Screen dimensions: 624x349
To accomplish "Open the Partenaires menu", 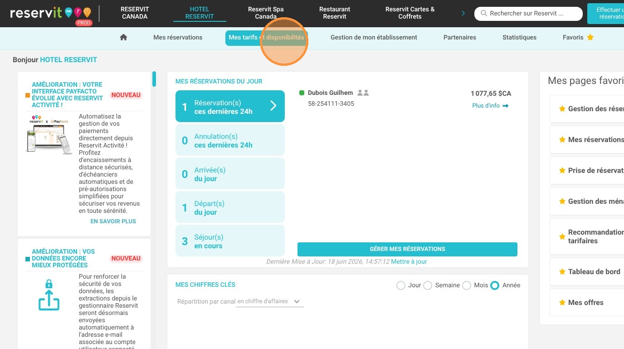I will [x=460, y=37].
